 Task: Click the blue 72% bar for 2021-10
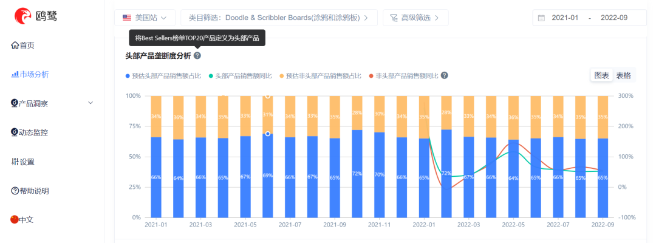coord(357,174)
